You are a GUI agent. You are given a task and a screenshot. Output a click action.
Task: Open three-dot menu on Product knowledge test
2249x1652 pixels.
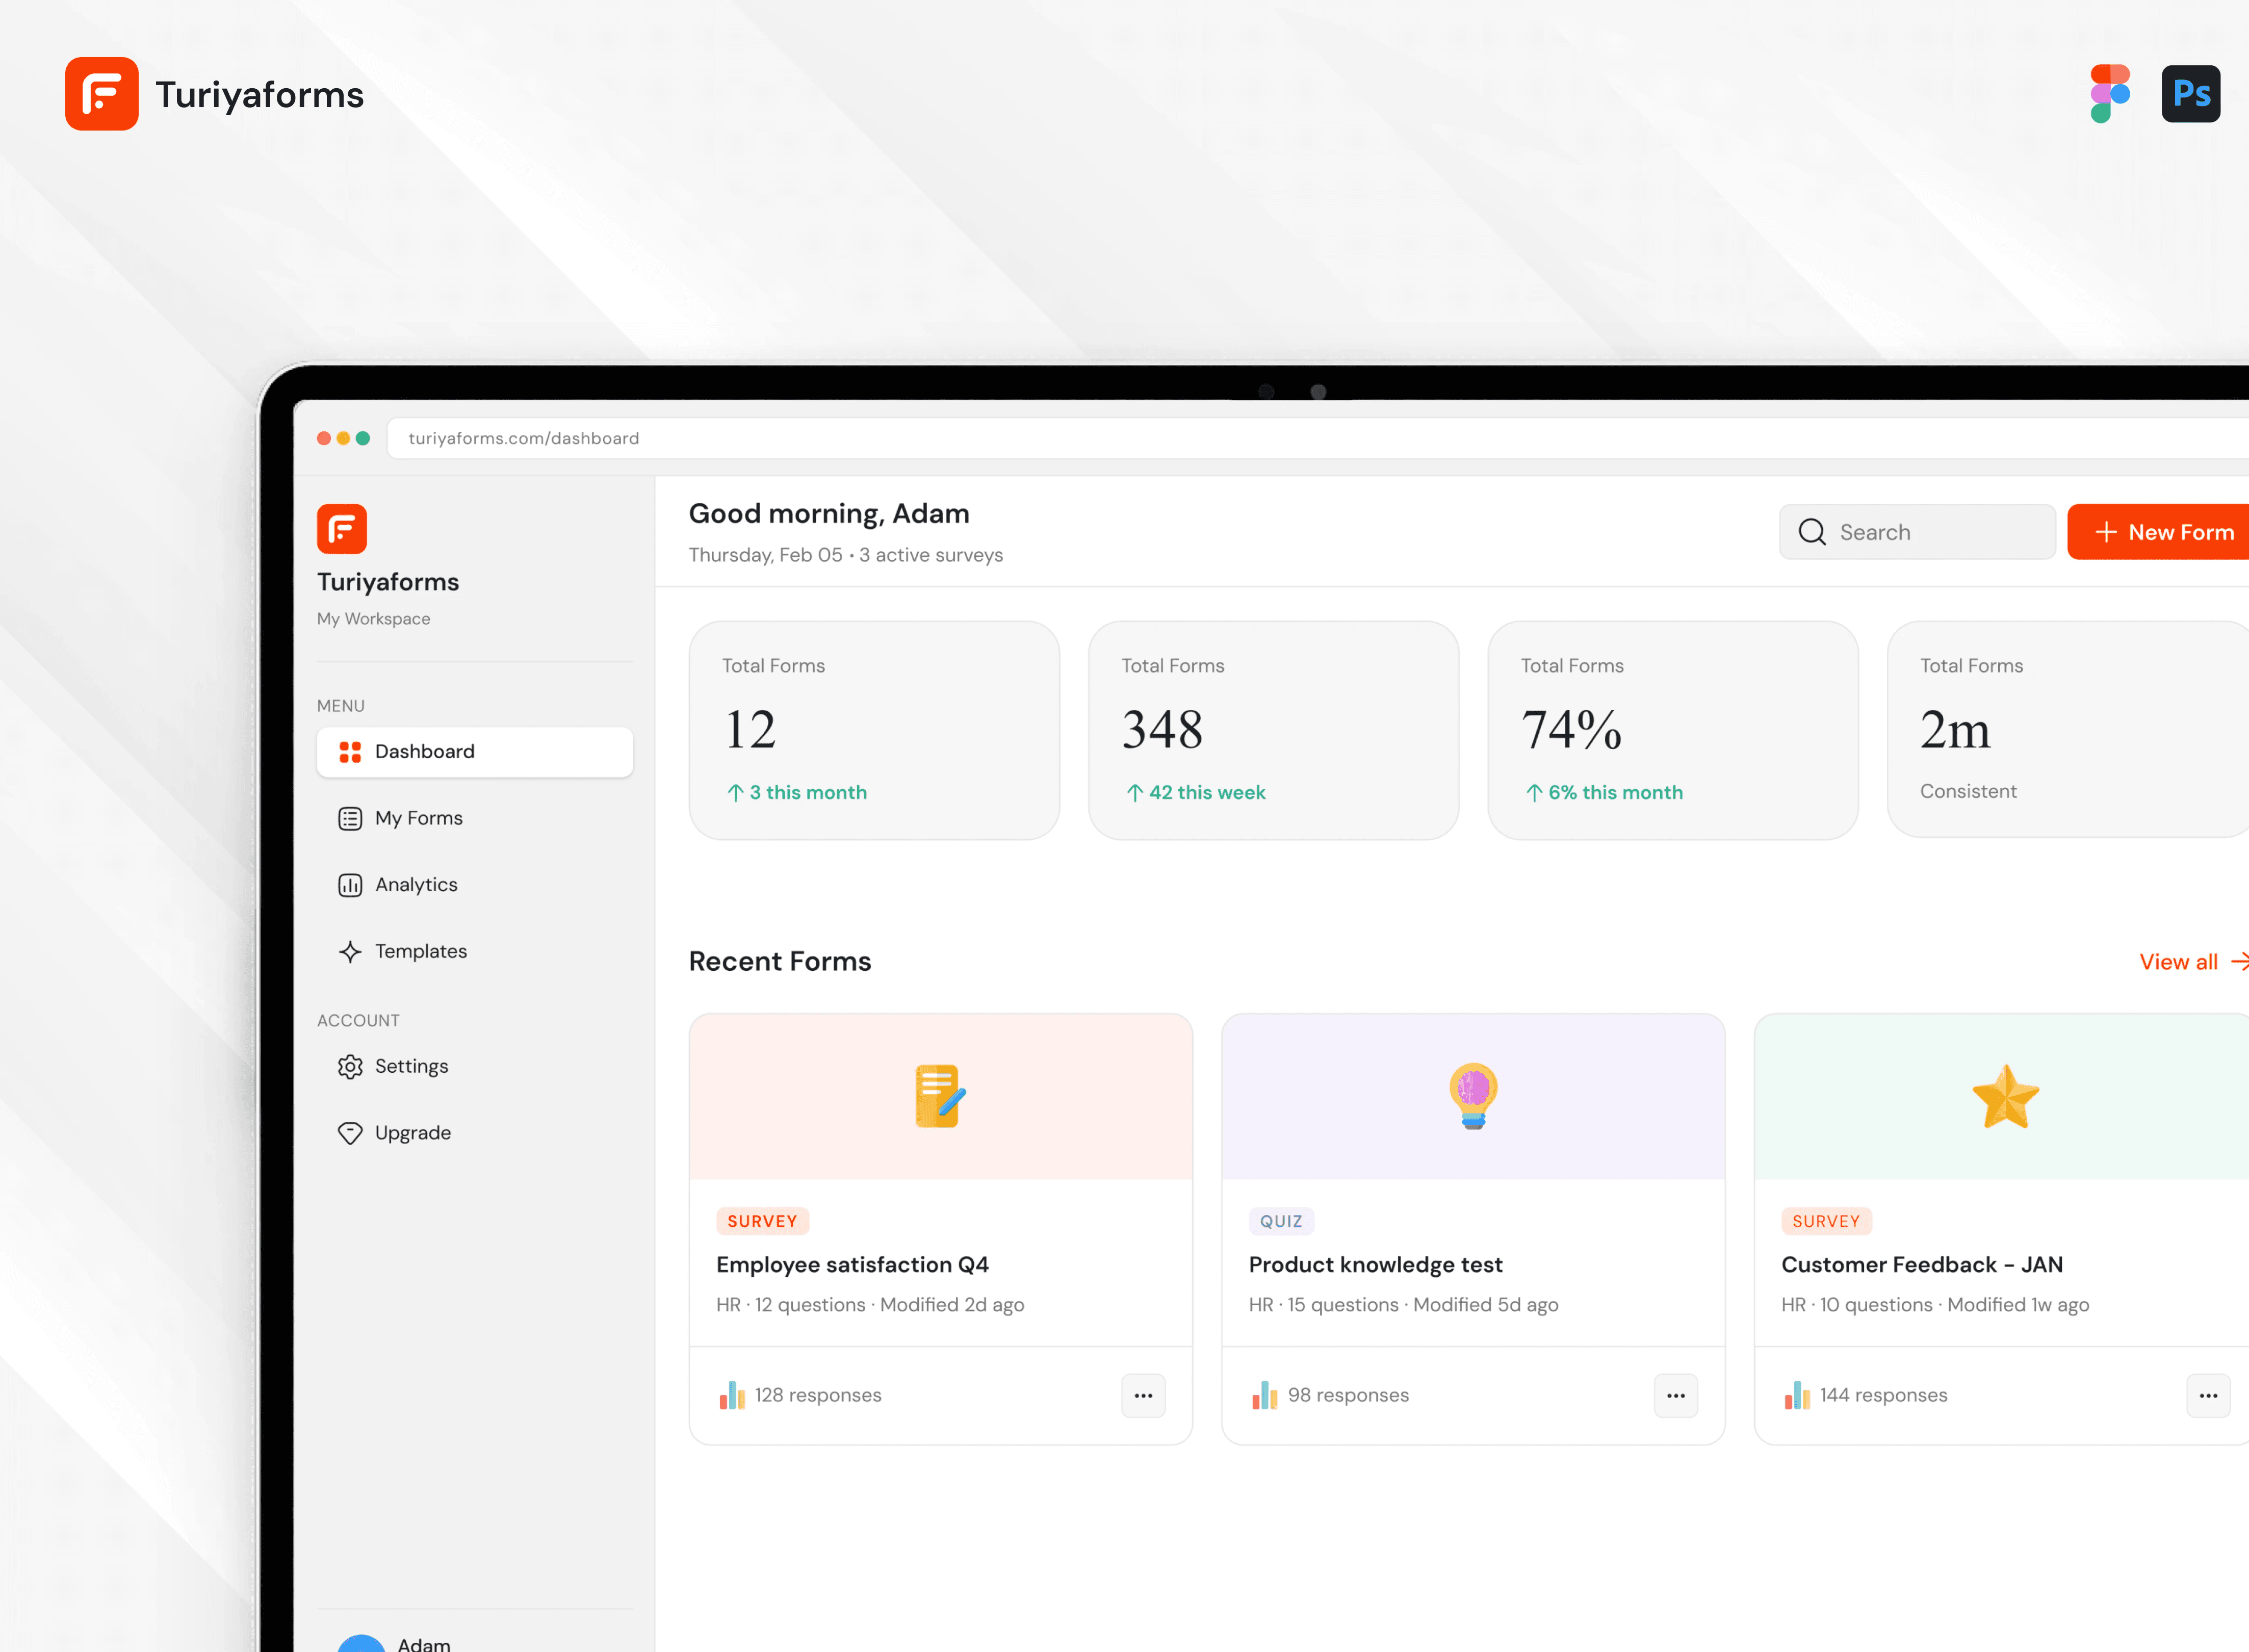tap(1676, 1396)
